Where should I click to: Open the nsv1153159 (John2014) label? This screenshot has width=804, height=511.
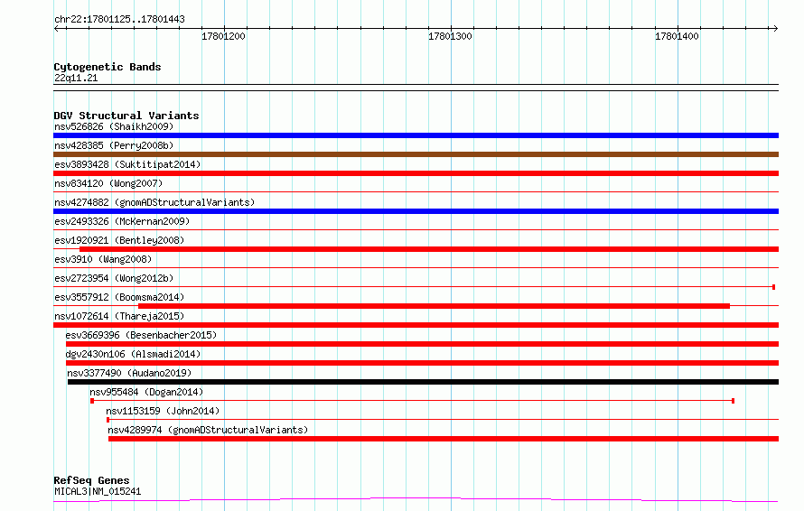point(163,411)
